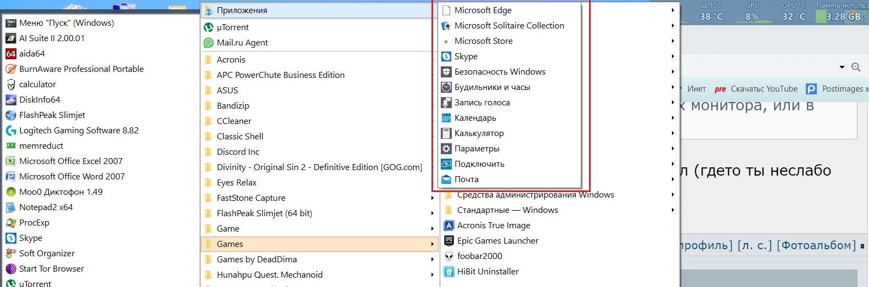Click the aida64 icon in Start menu

[x=11, y=54]
